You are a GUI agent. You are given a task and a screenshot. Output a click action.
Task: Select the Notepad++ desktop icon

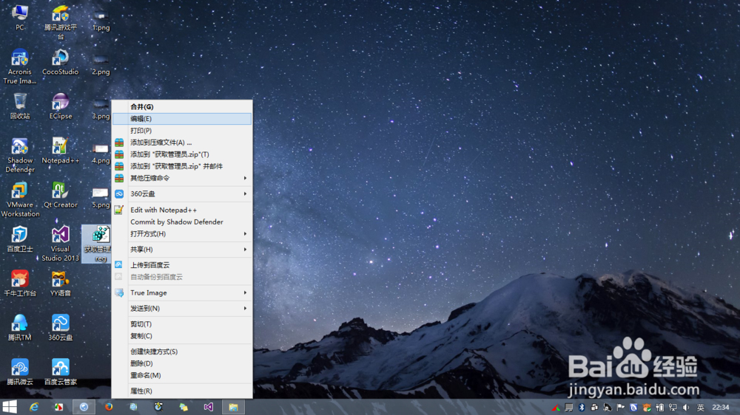tap(61, 151)
